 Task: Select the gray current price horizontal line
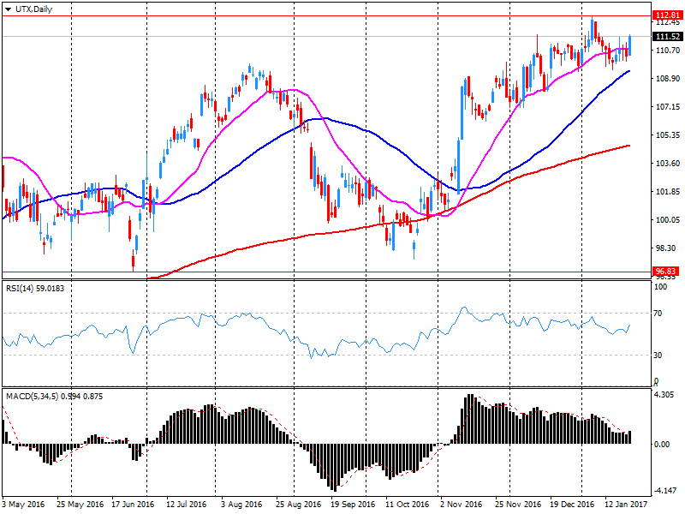(x=326, y=37)
